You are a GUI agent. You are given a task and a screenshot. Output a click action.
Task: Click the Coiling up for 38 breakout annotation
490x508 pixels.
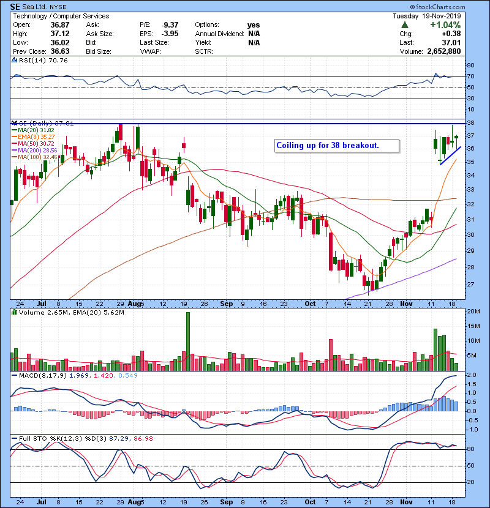coord(337,146)
